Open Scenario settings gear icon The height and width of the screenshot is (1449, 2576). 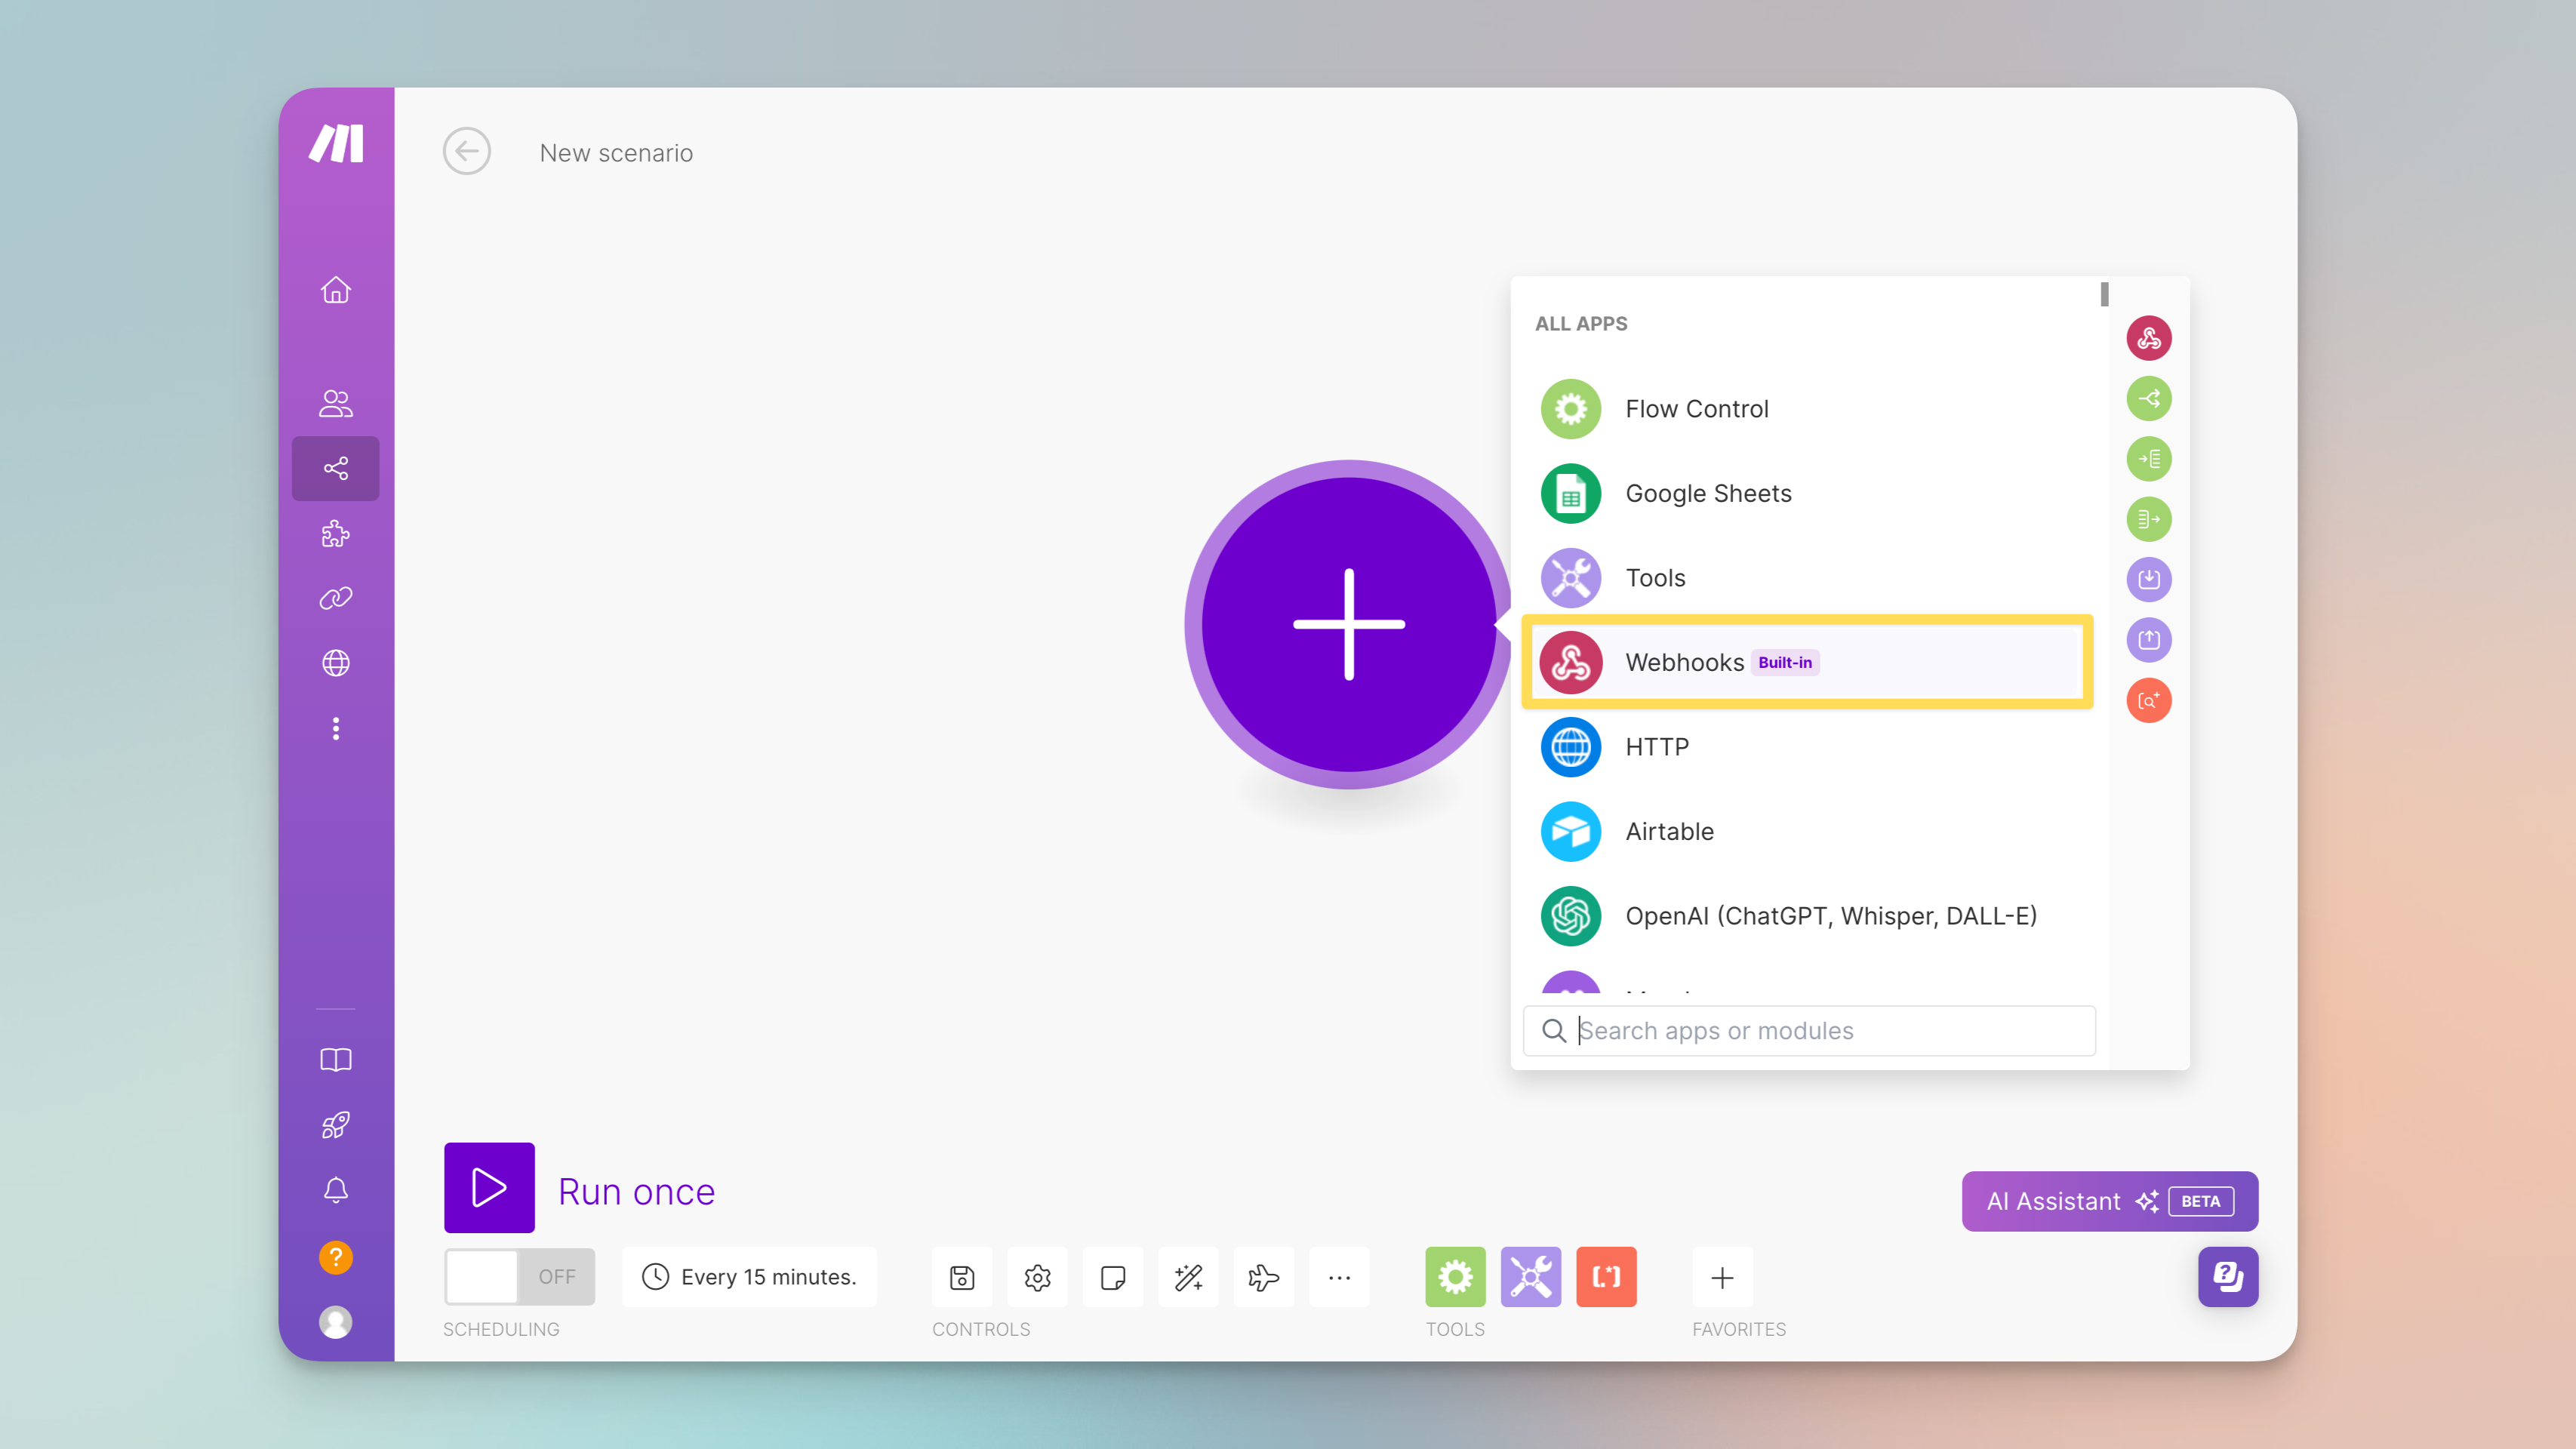click(1038, 1277)
